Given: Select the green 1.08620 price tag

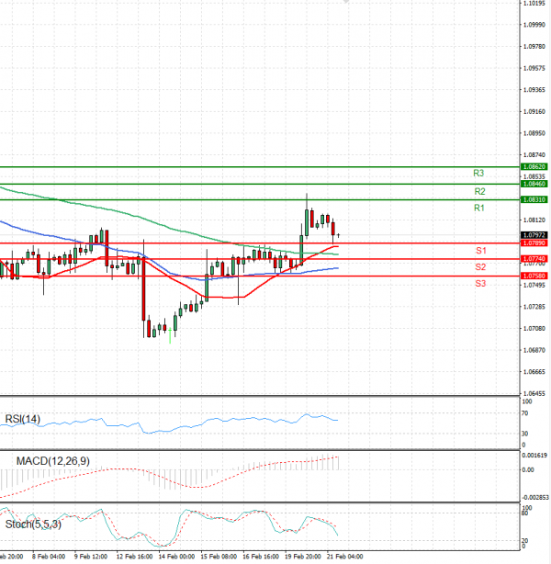Looking at the screenshot, I should (534, 167).
